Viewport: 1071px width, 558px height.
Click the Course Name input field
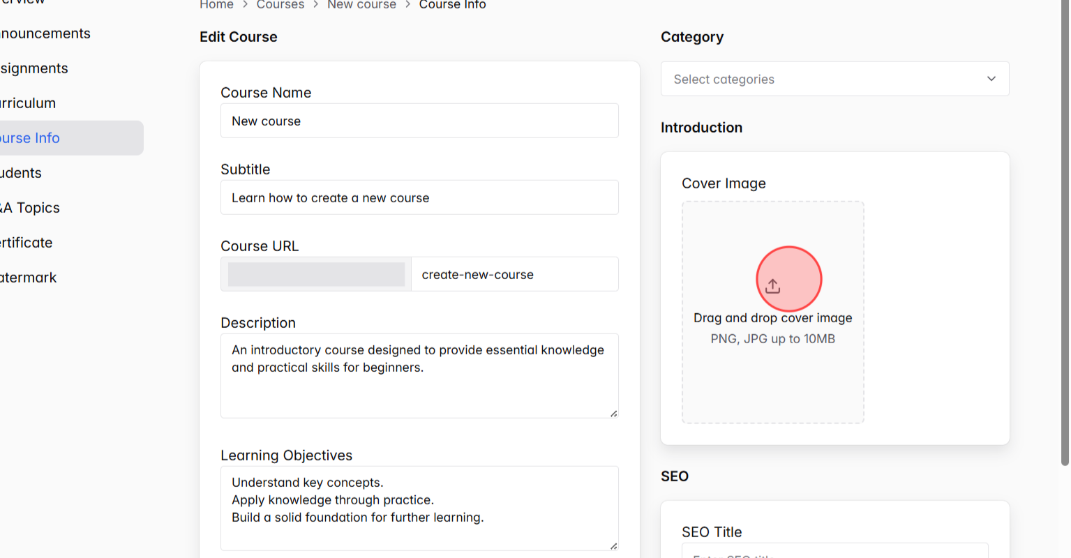(x=419, y=121)
